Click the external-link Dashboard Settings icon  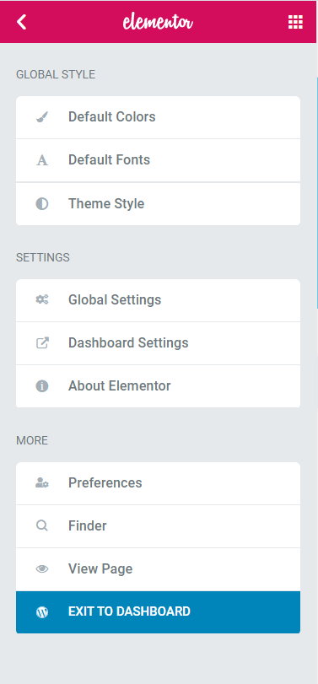(42, 343)
